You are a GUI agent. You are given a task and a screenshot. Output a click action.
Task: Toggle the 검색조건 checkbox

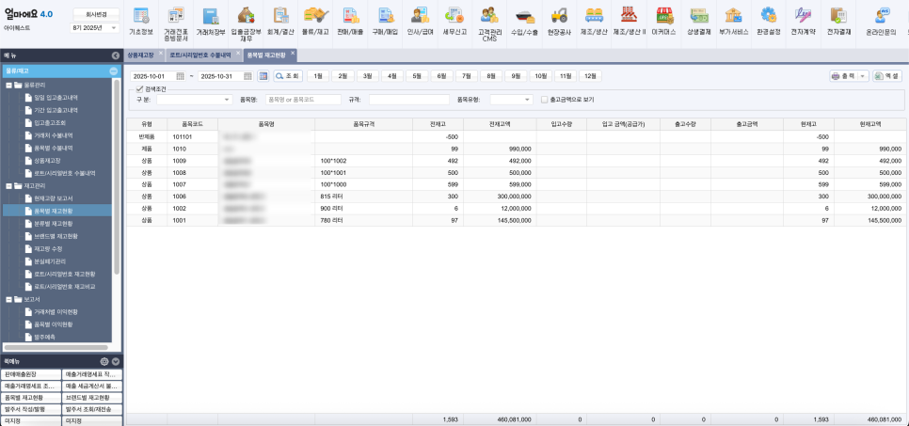coord(139,89)
